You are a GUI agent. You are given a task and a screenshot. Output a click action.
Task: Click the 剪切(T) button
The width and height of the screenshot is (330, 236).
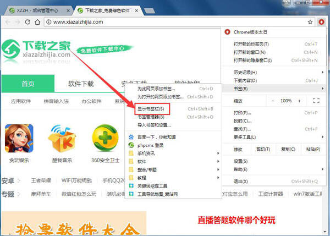263,149
